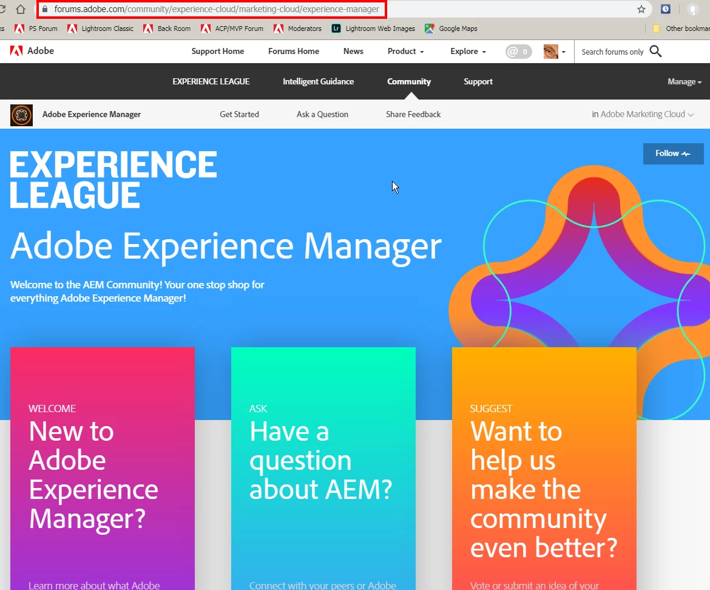This screenshot has height=590, width=710.
Task: Click the Adobe logo
Action: [32, 51]
